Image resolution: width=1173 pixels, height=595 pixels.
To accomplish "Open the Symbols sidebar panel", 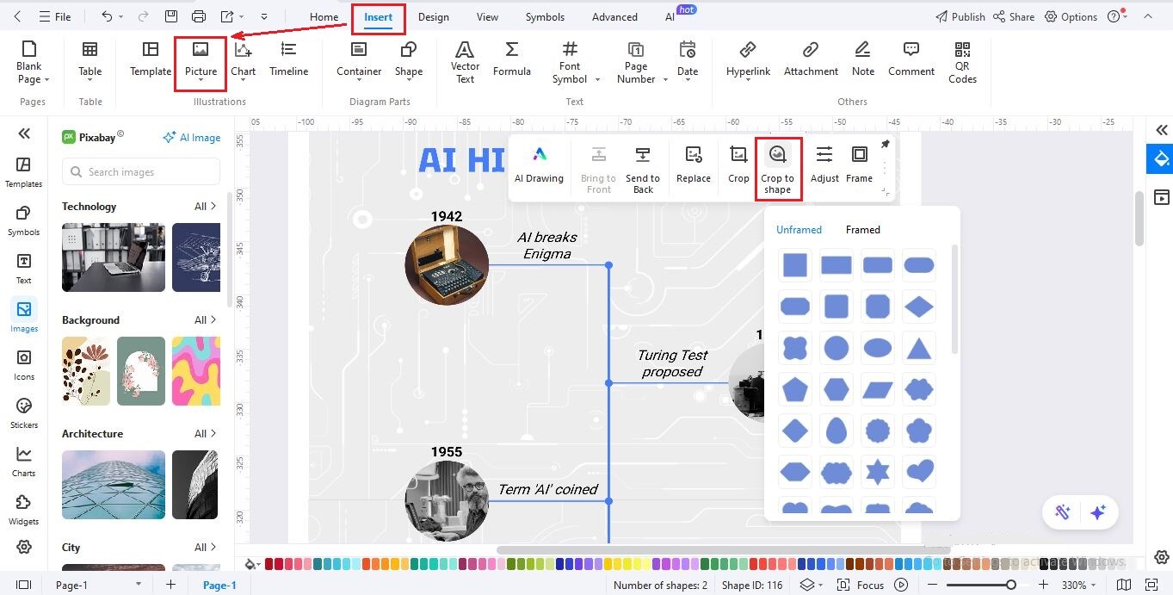I will click(23, 220).
